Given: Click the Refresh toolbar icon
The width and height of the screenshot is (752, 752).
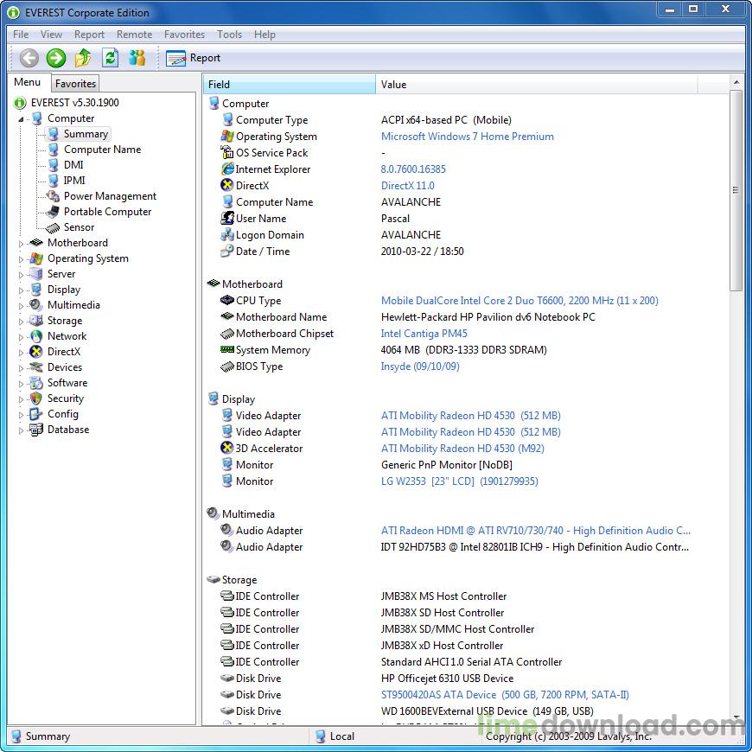Looking at the screenshot, I should (110, 58).
